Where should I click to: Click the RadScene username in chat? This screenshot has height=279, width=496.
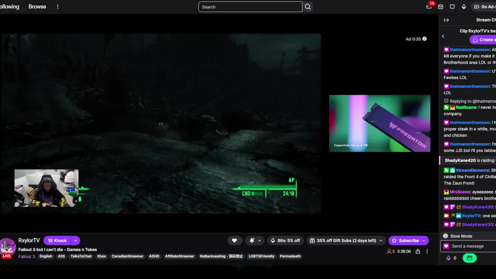pos(466,107)
